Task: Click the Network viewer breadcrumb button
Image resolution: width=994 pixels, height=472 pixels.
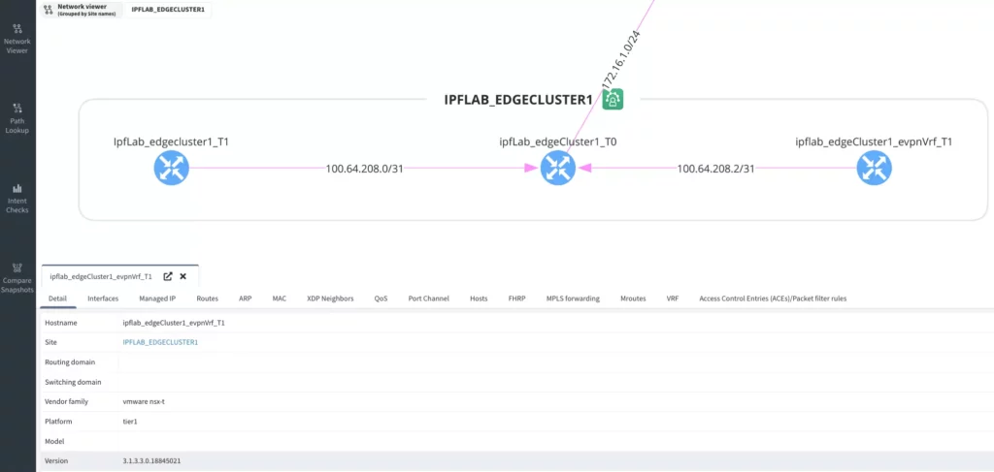Action: (x=82, y=9)
